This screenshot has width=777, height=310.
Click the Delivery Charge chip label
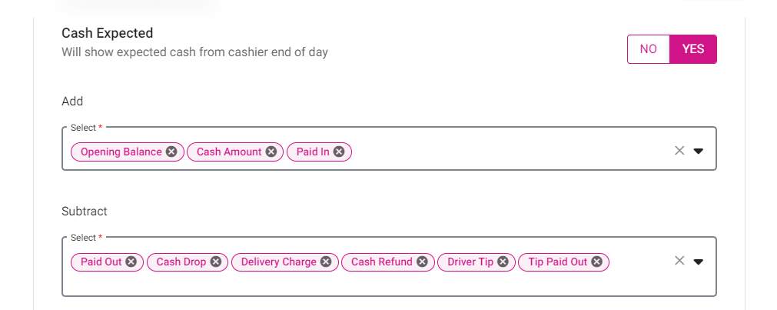coord(278,262)
